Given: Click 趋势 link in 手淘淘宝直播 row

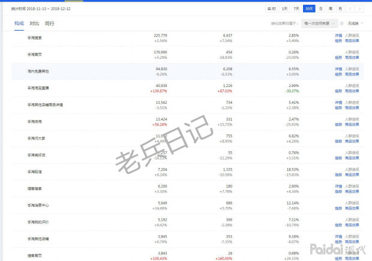Looking at the screenshot, I should pyautogui.click(x=338, y=91).
